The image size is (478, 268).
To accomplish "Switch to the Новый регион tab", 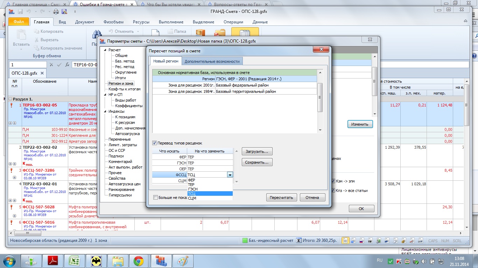I will click(x=166, y=61).
